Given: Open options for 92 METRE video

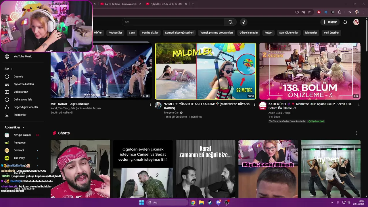Looking at the screenshot, I should (x=254, y=104).
